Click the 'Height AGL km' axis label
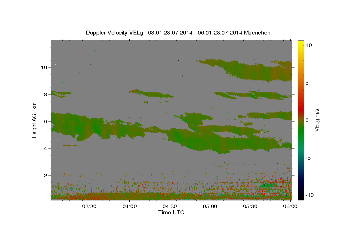The height and width of the screenshot is (240, 361). (x=35, y=120)
